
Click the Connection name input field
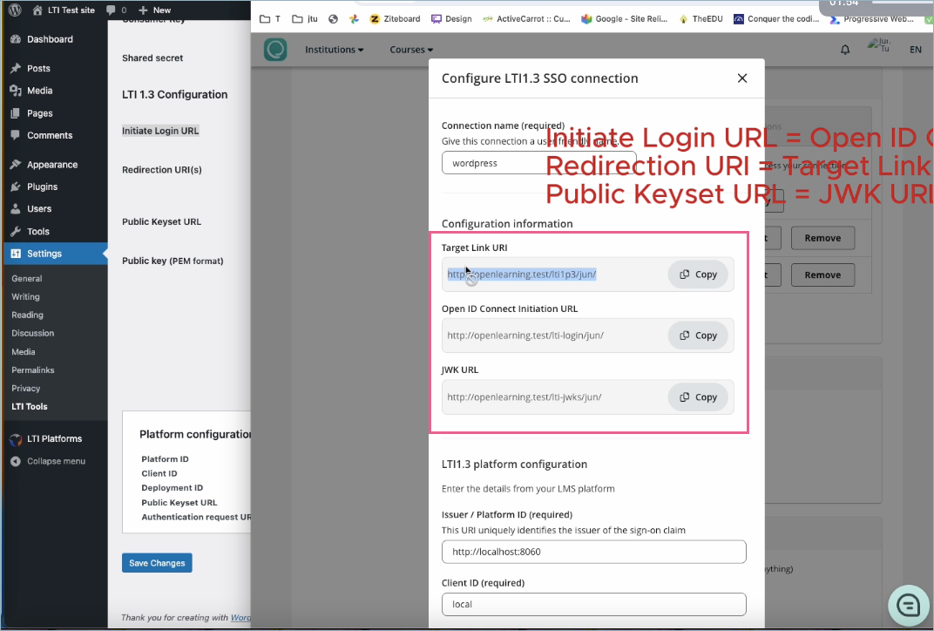click(538, 163)
